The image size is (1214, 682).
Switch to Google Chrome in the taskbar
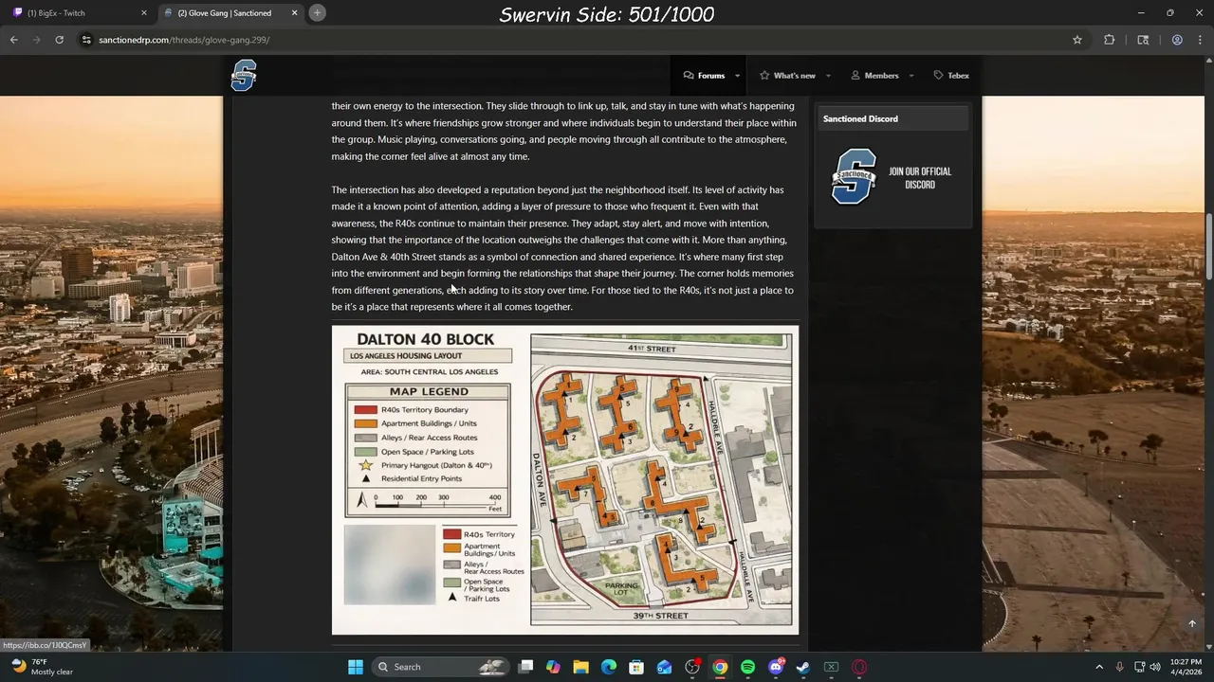720,667
